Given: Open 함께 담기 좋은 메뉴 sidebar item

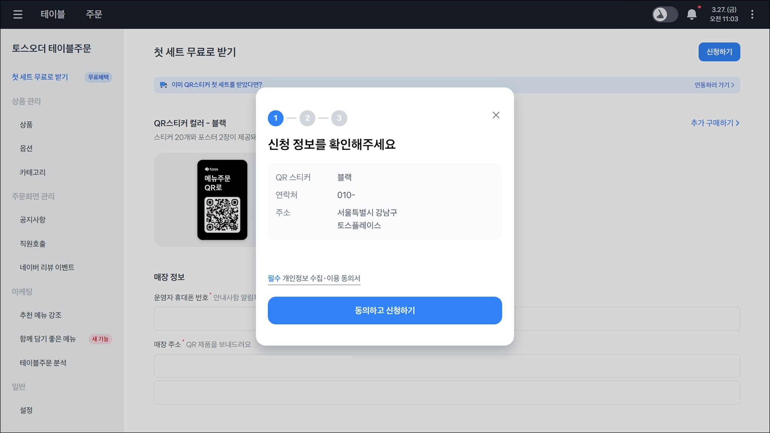Looking at the screenshot, I should click(x=48, y=339).
